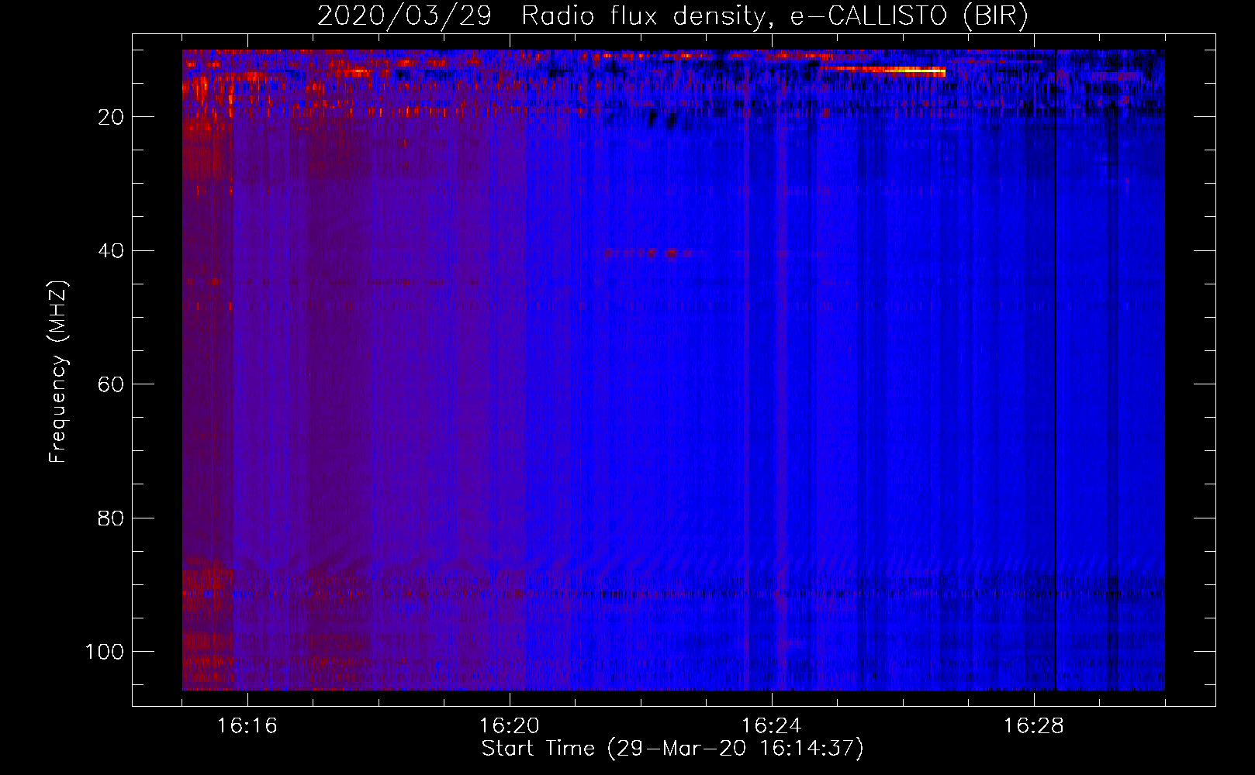Click the 100 MHz frequency tick label
This screenshot has width=1255, height=775.
click(x=105, y=652)
